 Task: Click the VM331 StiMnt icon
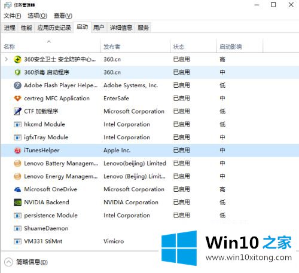tap(17, 241)
